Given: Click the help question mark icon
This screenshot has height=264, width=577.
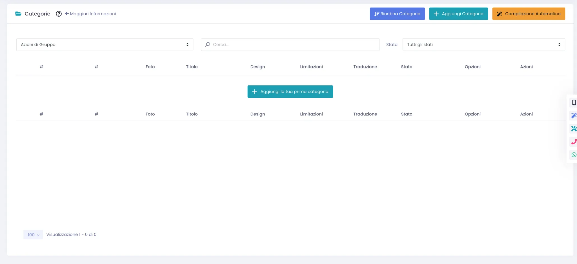Looking at the screenshot, I should (x=59, y=14).
